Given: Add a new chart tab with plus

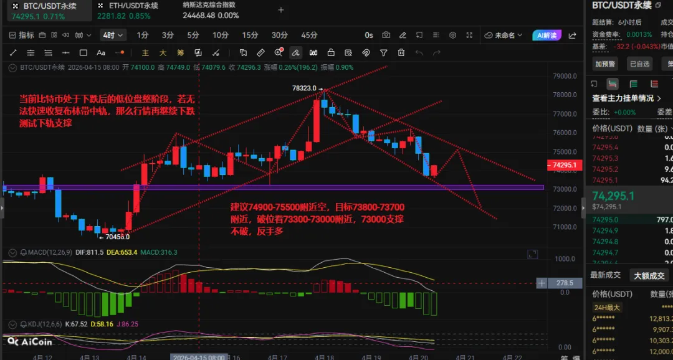Looking at the screenshot, I should pyautogui.click(x=281, y=10).
